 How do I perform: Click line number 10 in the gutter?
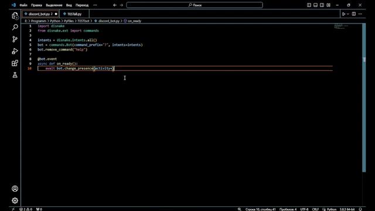(29, 69)
